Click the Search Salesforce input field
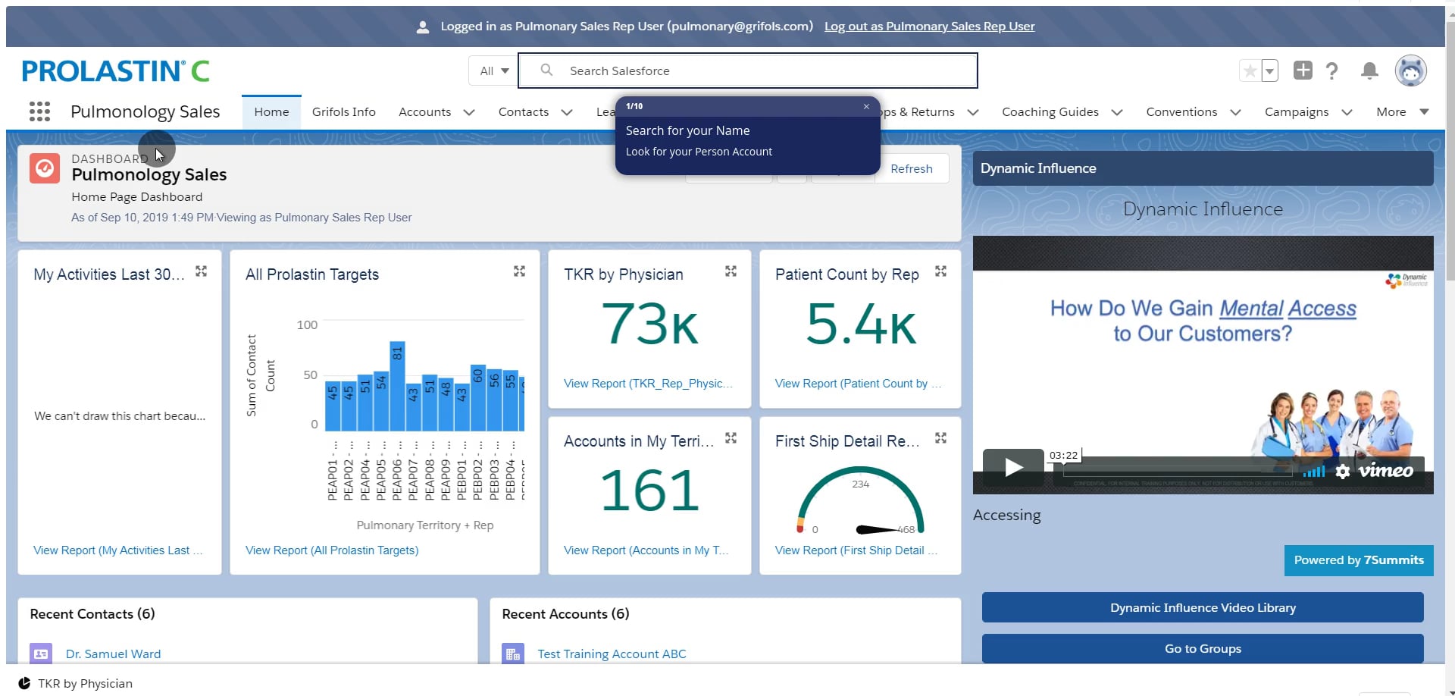Image resolution: width=1455 pixels, height=696 pixels. tap(748, 71)
